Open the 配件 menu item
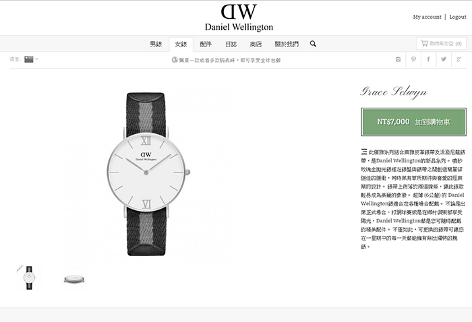This screenshot has height=322, width=472. 206,44
